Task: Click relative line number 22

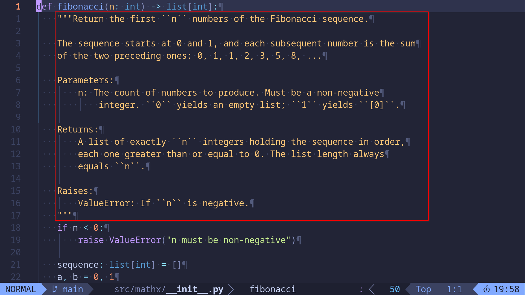Action: tap(16, 277)
